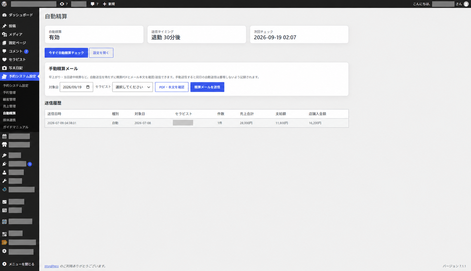This screenshot has height=271, width=471.
Task: Open 売上管理 submenu item
Action: (9, 106)
